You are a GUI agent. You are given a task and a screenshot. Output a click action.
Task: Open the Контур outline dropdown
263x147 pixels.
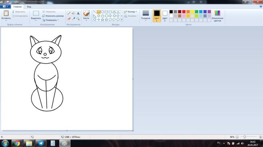(131, 12)
